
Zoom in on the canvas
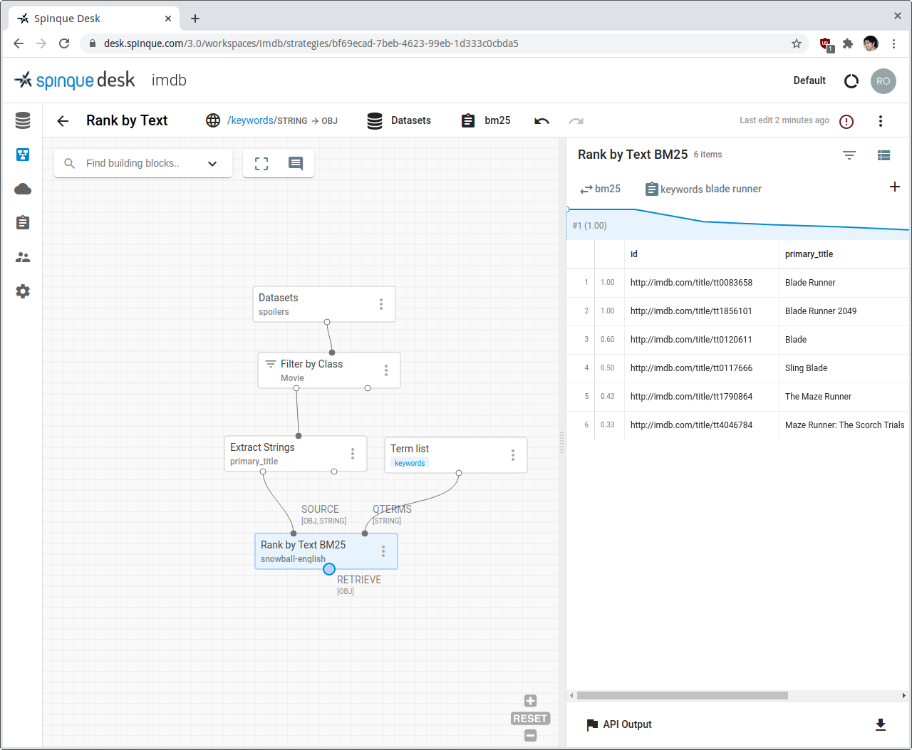point(530,701)
